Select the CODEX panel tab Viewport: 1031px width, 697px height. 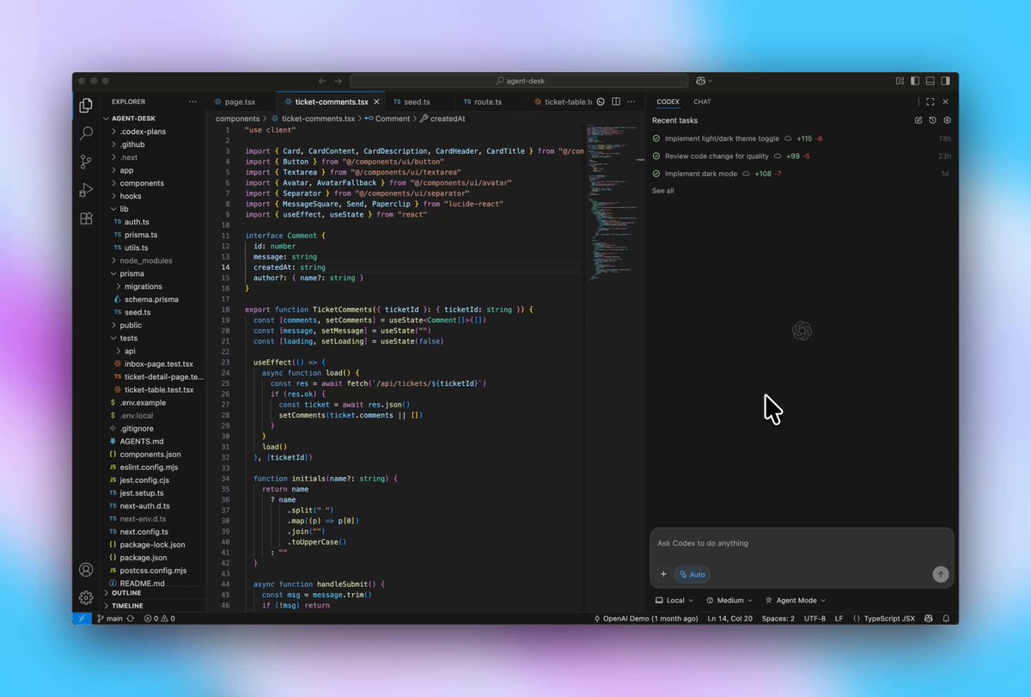(x=668, y=101)
